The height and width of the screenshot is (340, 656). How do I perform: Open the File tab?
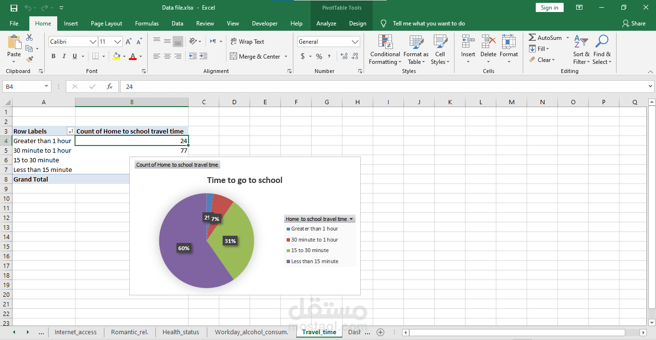pos(14,23)
